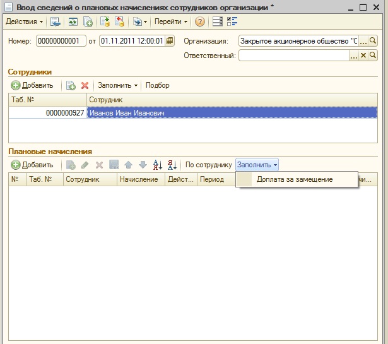The image size is (388, 344).
Task: Click the checklist settings toolbar icon
Action: point(232,21)
